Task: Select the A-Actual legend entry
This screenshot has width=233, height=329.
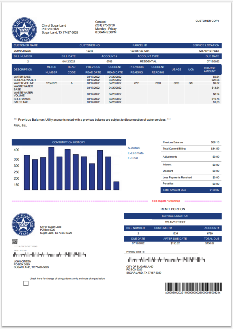Action: [134, 148]
